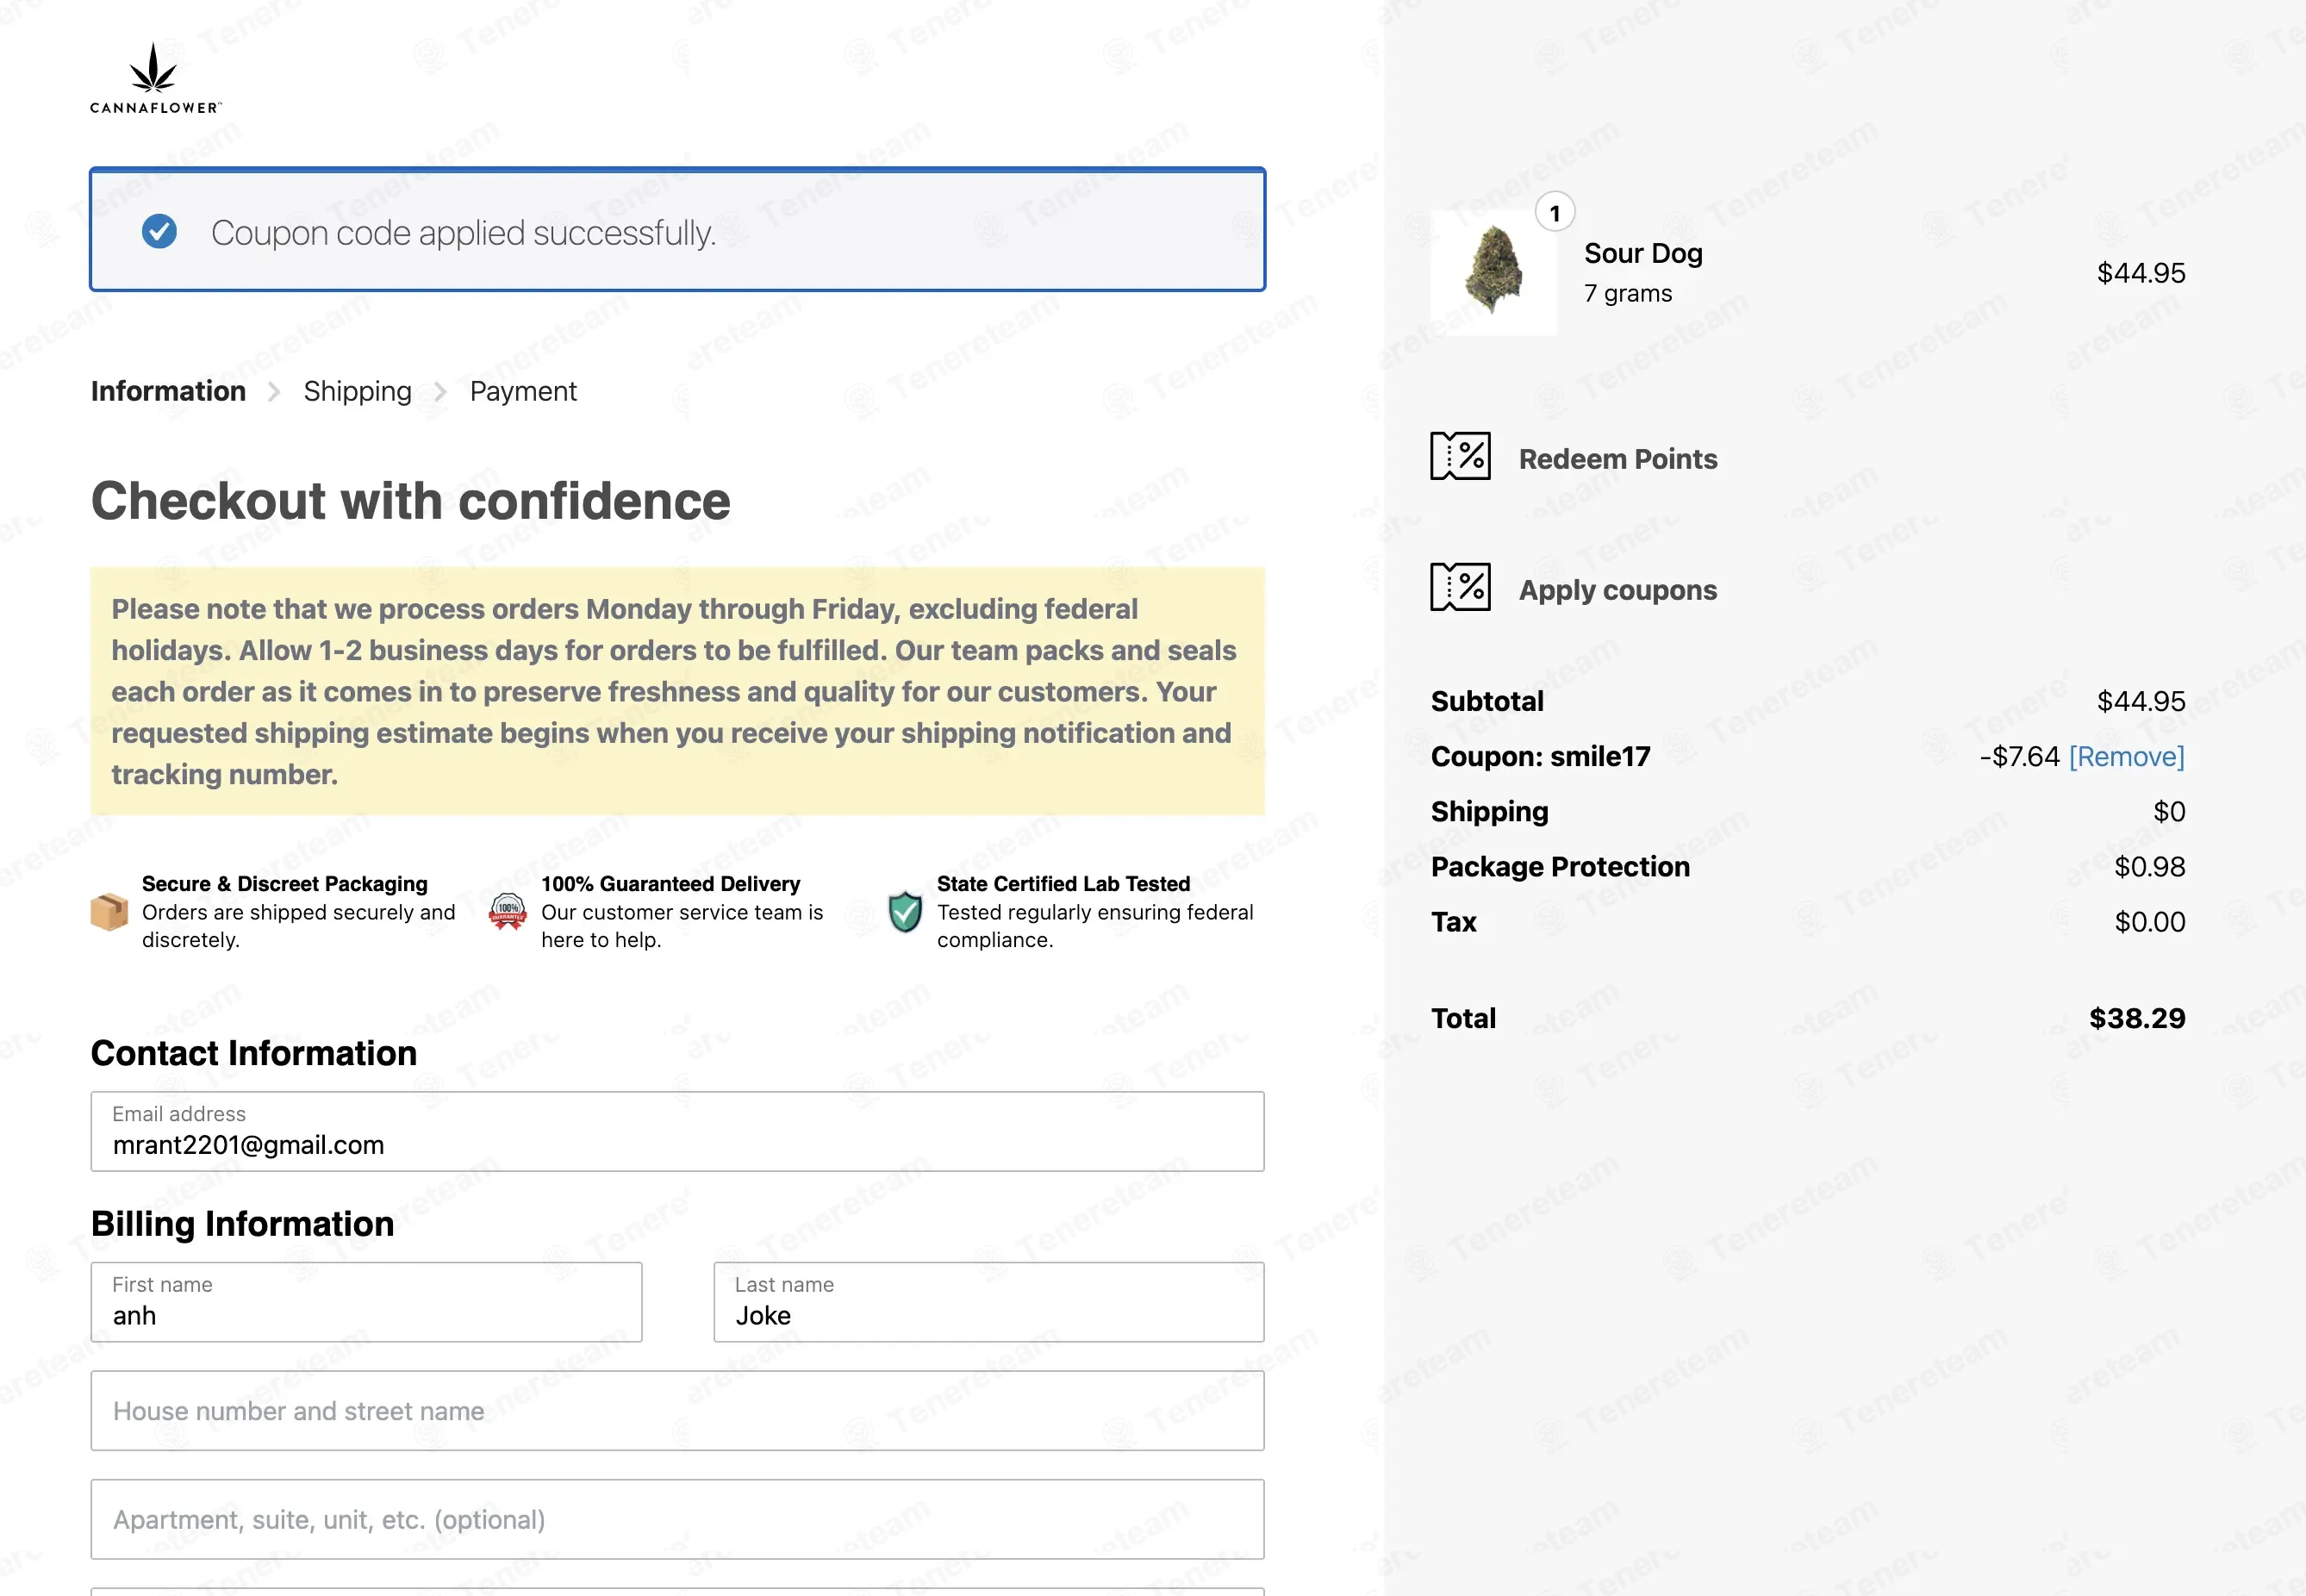Click the blue checkmark success icon

pos(159,231)
